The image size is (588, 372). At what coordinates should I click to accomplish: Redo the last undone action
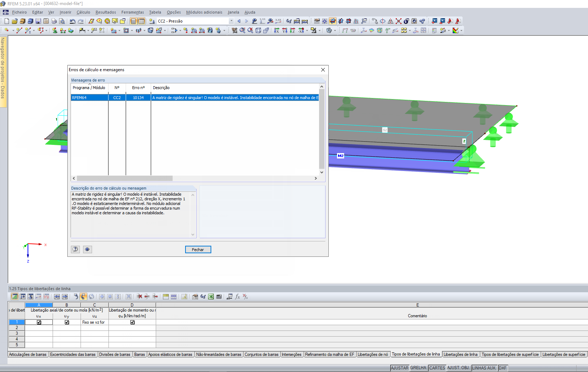click(81, 21)
